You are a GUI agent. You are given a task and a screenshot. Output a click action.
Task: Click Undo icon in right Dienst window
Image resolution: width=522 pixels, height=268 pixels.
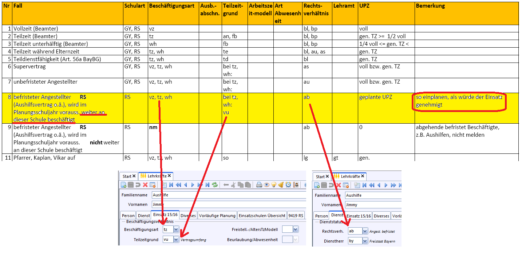[x=331, y=185]
